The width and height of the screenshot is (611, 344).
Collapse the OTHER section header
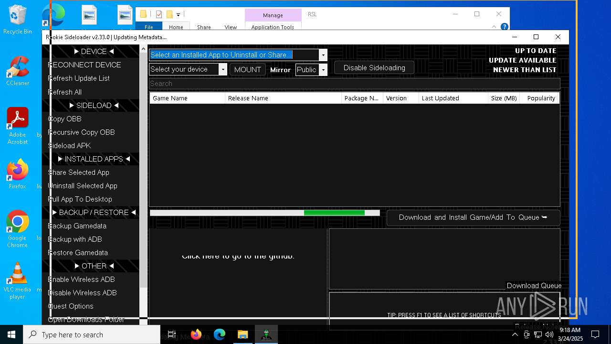pyautogui.click(x=94, y=266)
